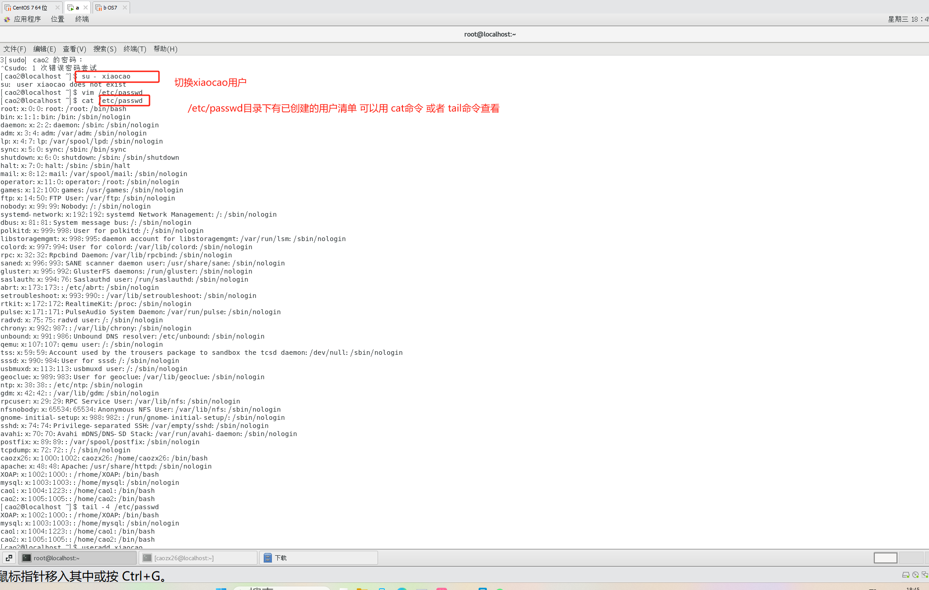929x590 pixels.
Task: Open the clock showing 星期三 18:4
Action: 908,19
